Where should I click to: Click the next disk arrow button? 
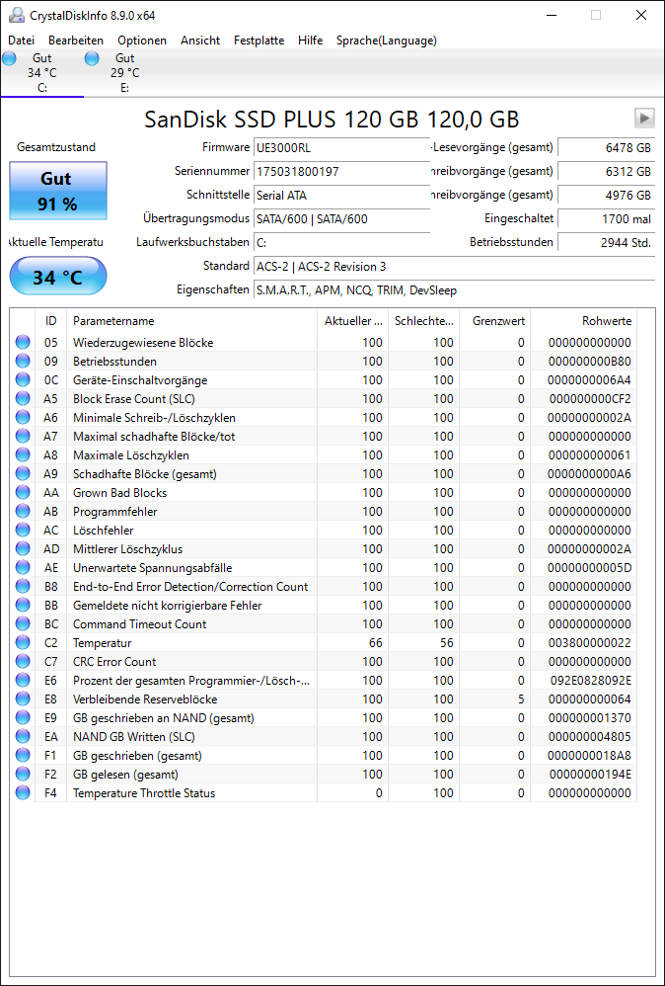(x=644, y=118)
